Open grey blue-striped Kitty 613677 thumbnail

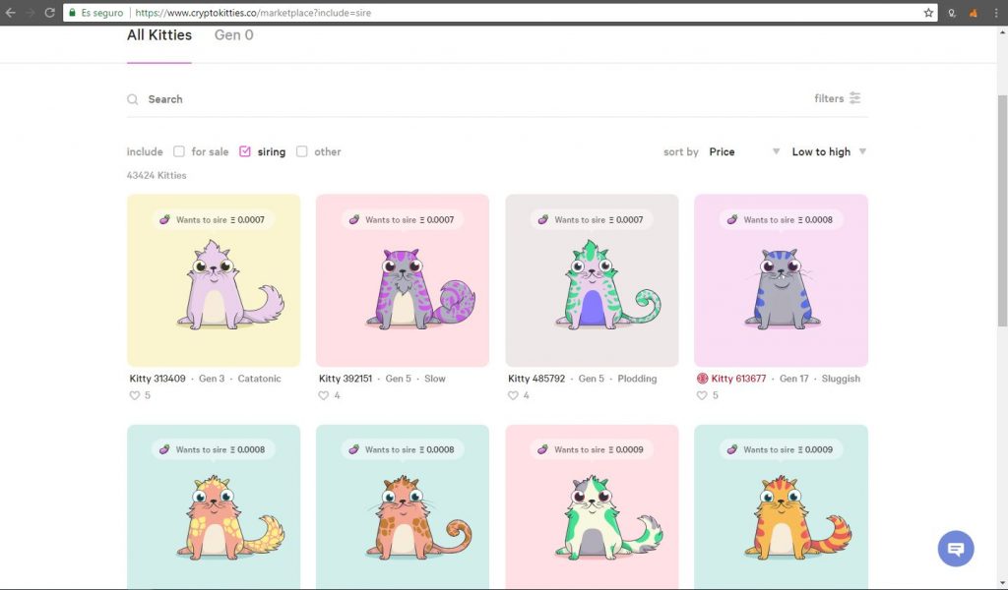point(781,280)
